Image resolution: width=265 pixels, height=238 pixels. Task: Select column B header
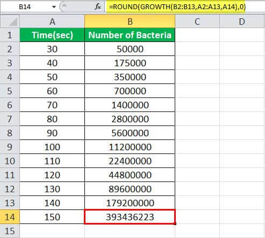[130, 22]
